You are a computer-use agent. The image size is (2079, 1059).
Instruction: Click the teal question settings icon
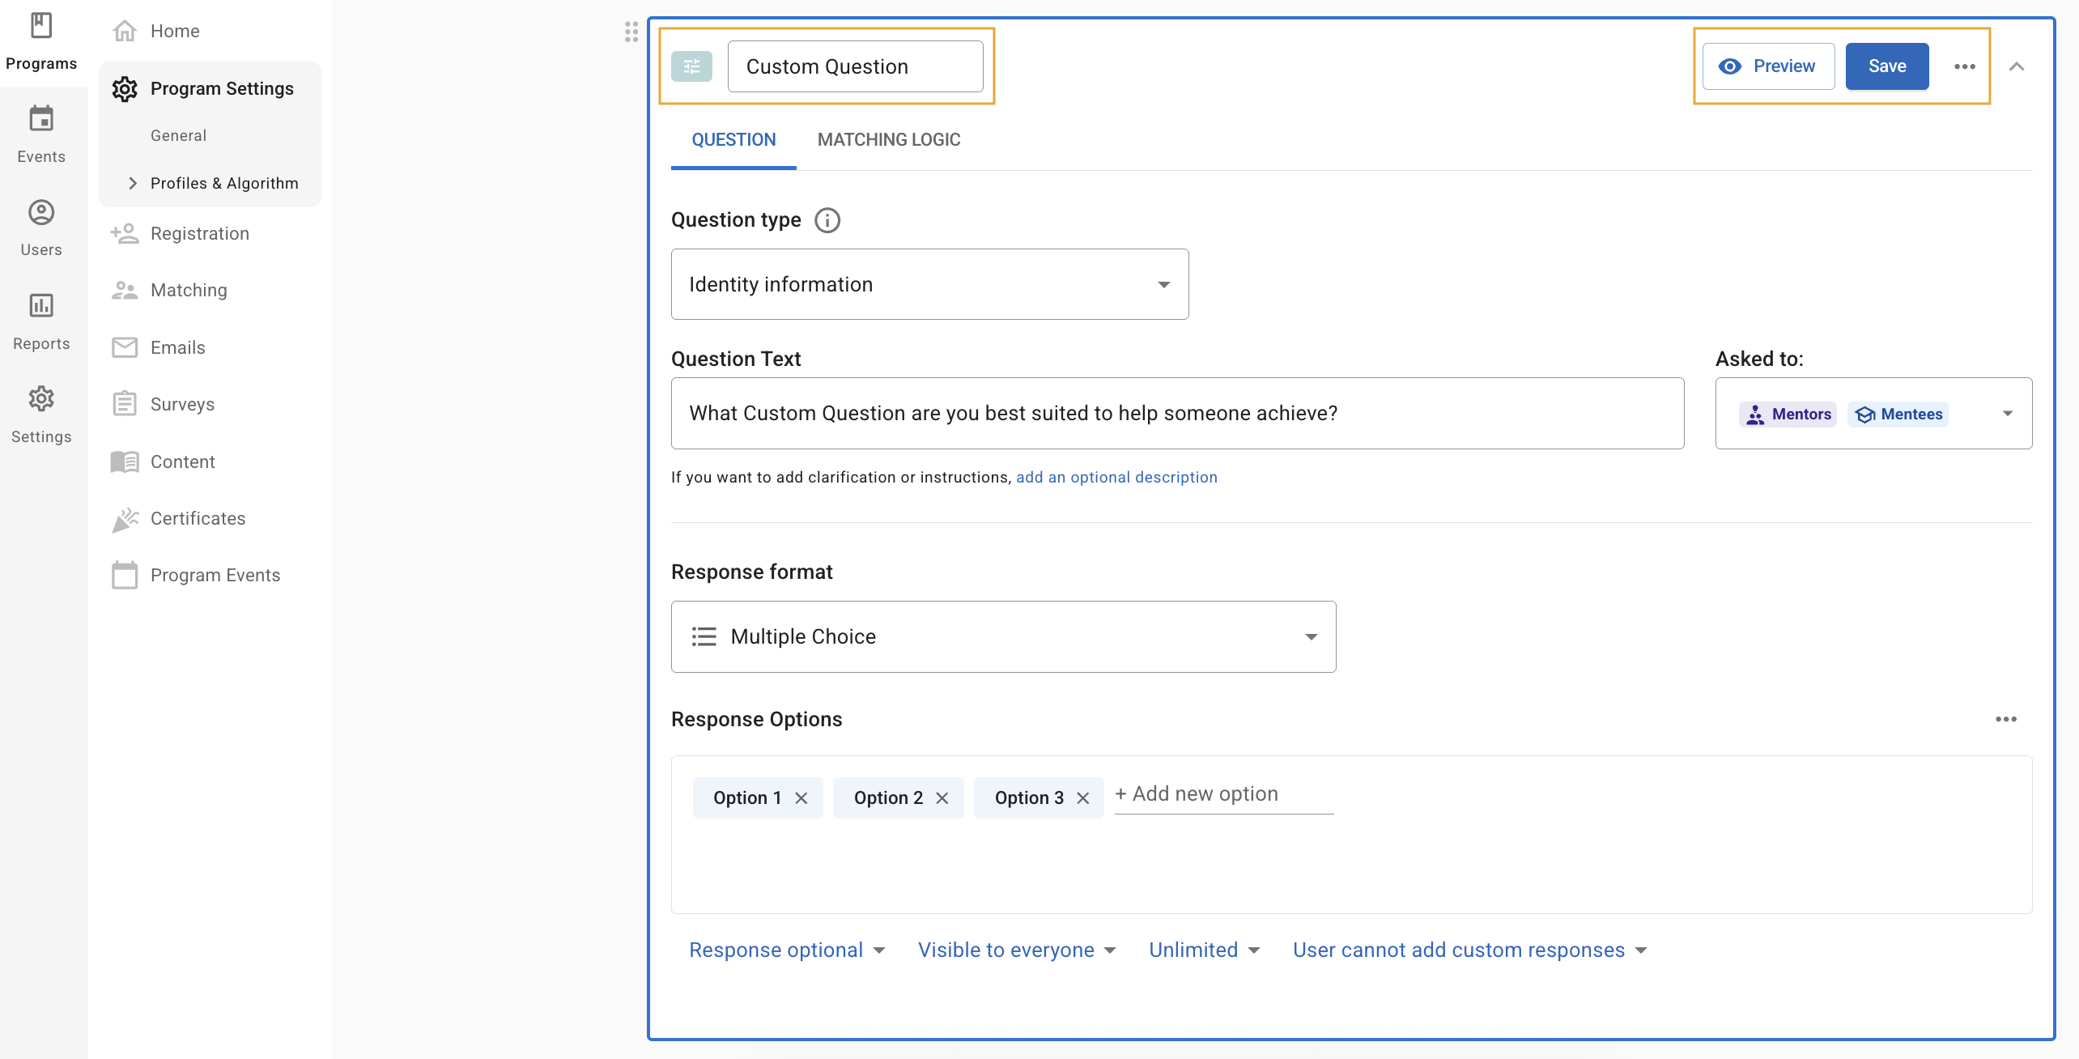click(691, 66)
